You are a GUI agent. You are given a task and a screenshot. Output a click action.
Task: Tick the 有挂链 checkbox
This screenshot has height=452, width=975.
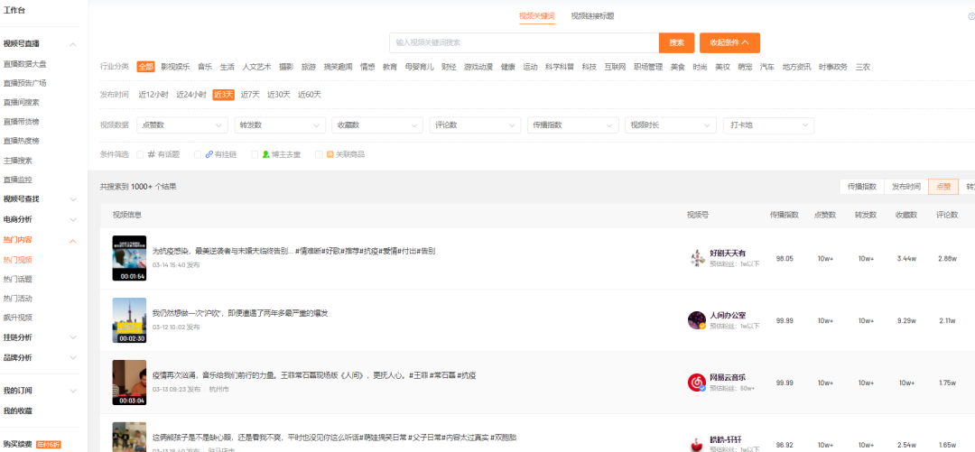tap(198, 154)
